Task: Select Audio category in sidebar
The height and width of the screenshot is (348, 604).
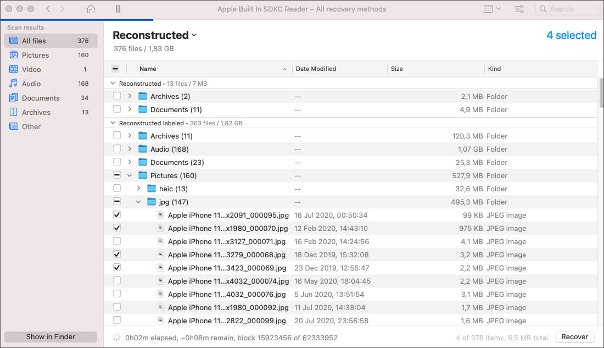Action: pyautogui.click(x=31, y=84)
